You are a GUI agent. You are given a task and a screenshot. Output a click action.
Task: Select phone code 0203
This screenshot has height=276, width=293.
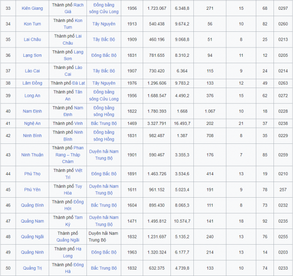point(283,252)
